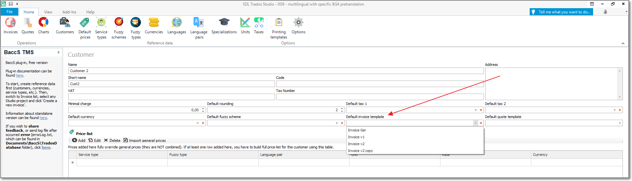Screen dimensions: 632x181
Task: Open the Quotes view
Action: pos(28,25)
